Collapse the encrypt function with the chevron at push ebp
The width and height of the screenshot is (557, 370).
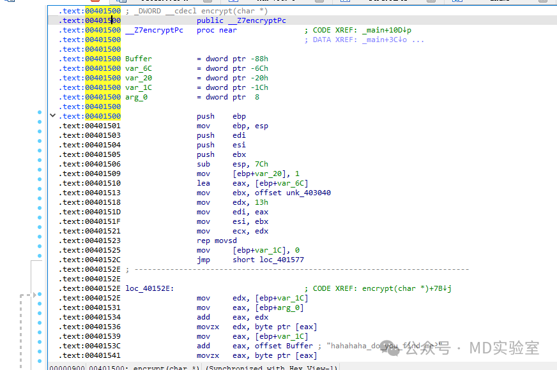(52, 115)
